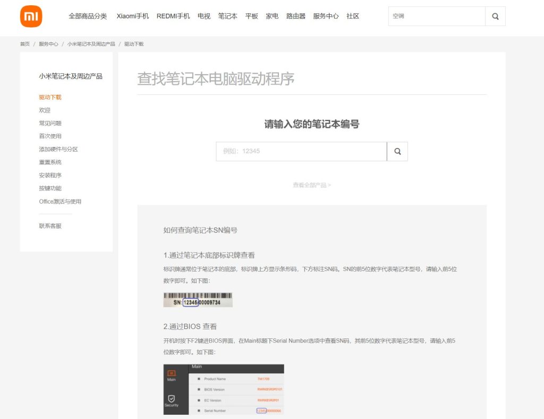Open 重置系统 sidebar item
544x419 pixels.
tap(50, 162)
